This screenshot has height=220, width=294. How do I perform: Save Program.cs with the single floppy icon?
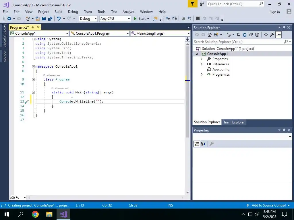44,19
